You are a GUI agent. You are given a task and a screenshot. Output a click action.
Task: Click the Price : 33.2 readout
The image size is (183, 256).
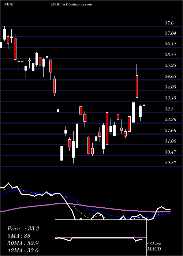[x=23, y=229]
